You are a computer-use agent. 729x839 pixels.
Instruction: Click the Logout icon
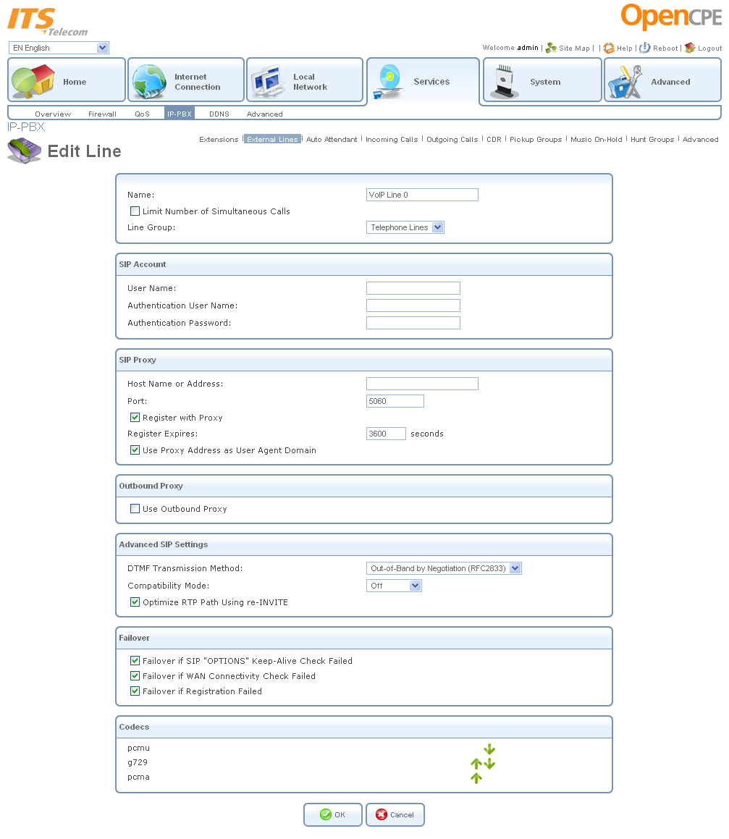pos(690,48)
